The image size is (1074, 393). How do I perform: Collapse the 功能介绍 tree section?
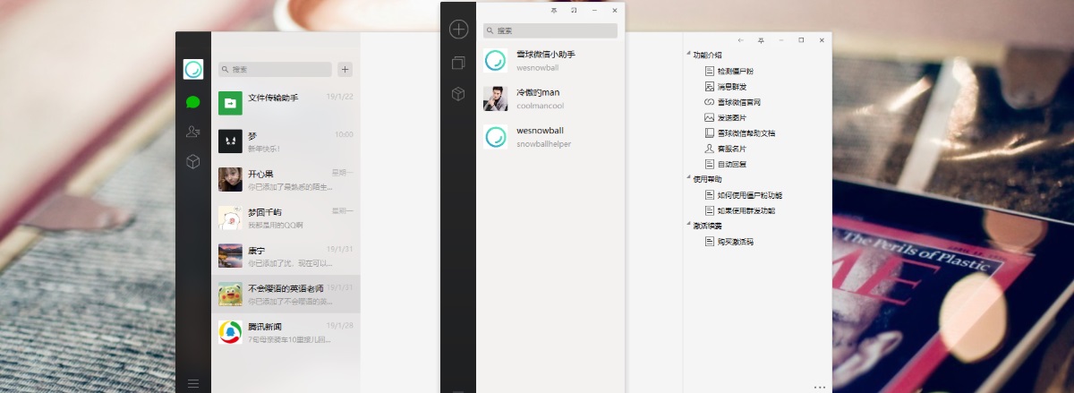pyautogui.click(x=688, y=55)
